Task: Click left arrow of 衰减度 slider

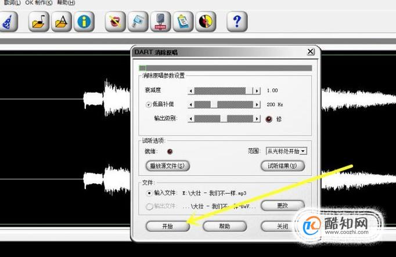Action: 191,91
